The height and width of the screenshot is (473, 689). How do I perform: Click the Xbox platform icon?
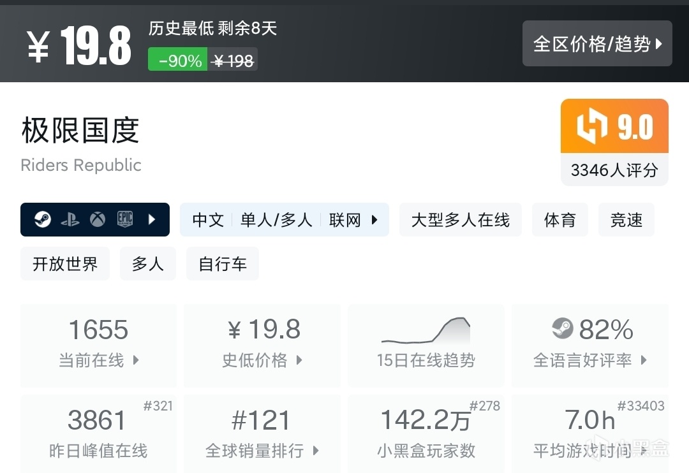[97, 220]
